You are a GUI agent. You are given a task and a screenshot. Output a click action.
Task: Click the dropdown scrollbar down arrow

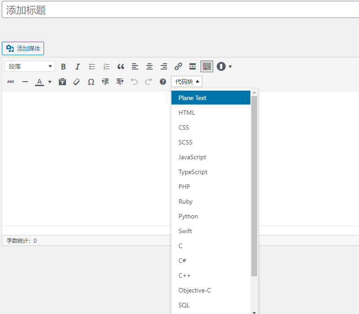click(x=254, y=312)
